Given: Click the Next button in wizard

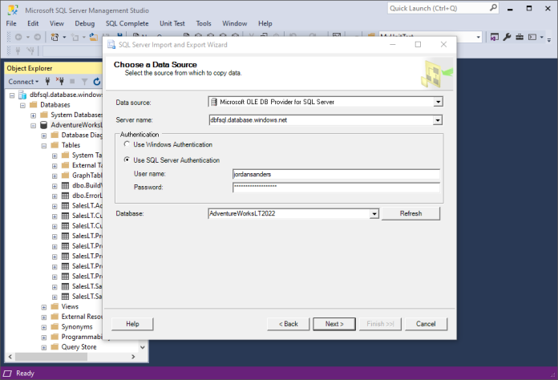Looking at the screenshot, I should 334,324.
